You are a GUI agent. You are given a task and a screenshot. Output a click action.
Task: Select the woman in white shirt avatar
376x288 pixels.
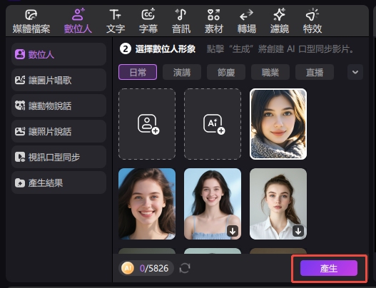pos(278,204)
